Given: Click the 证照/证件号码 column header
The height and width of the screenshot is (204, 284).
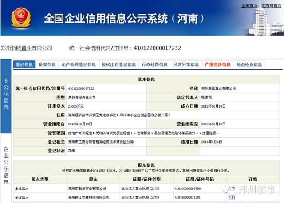Looking at the screenshot, I should 200,180.
